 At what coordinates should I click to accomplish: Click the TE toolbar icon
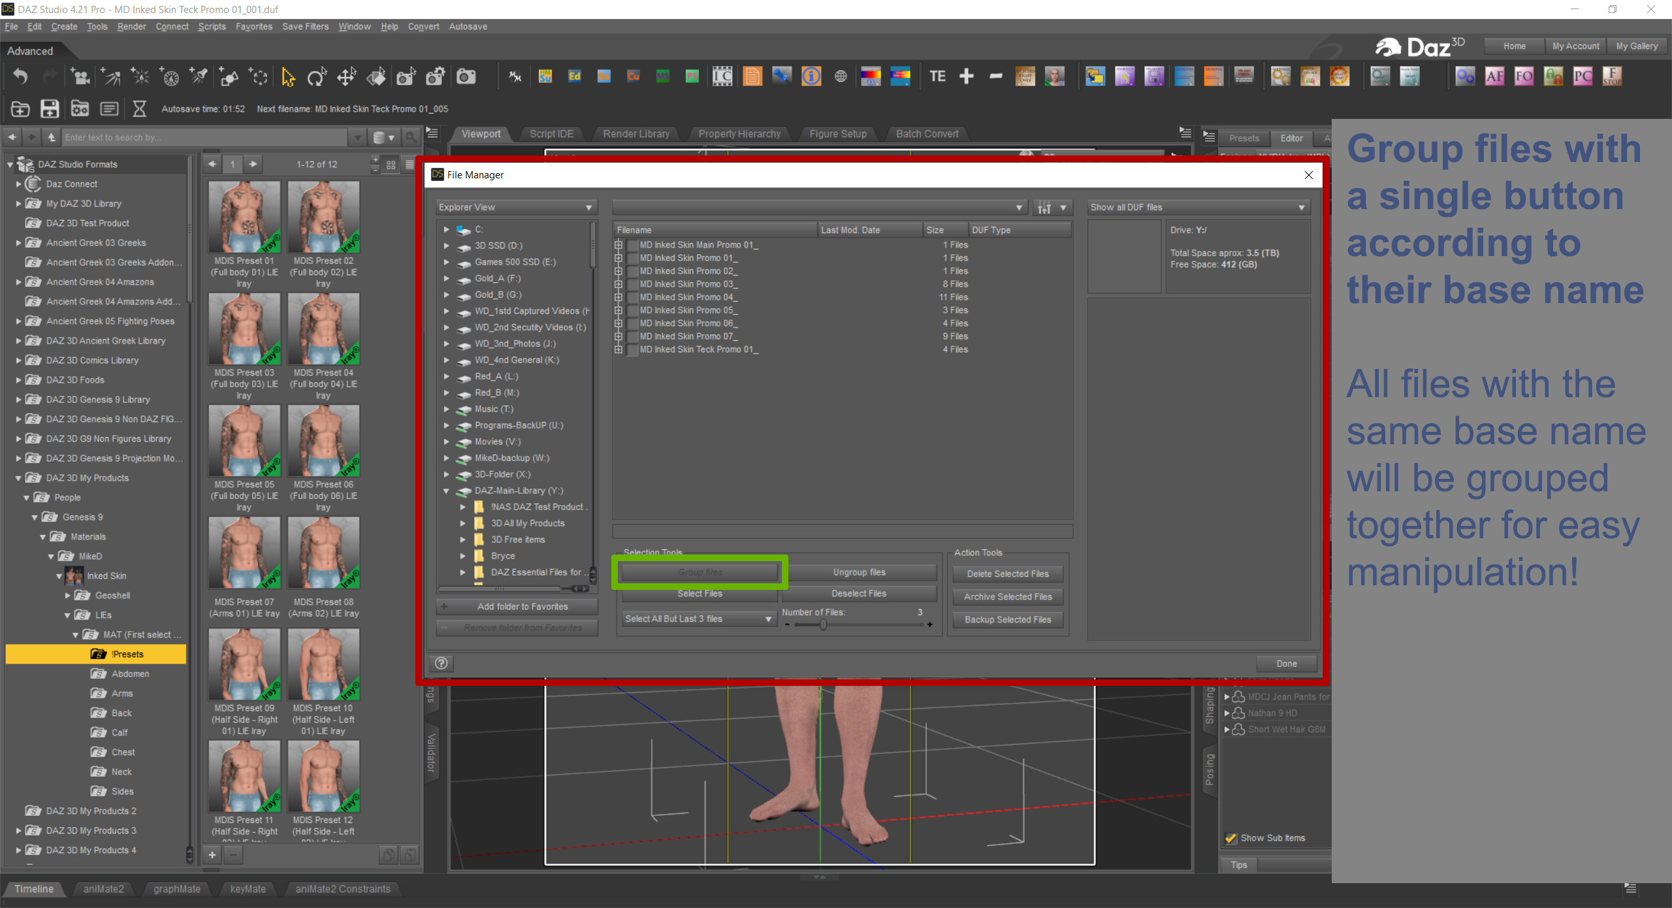coord(937,76)
